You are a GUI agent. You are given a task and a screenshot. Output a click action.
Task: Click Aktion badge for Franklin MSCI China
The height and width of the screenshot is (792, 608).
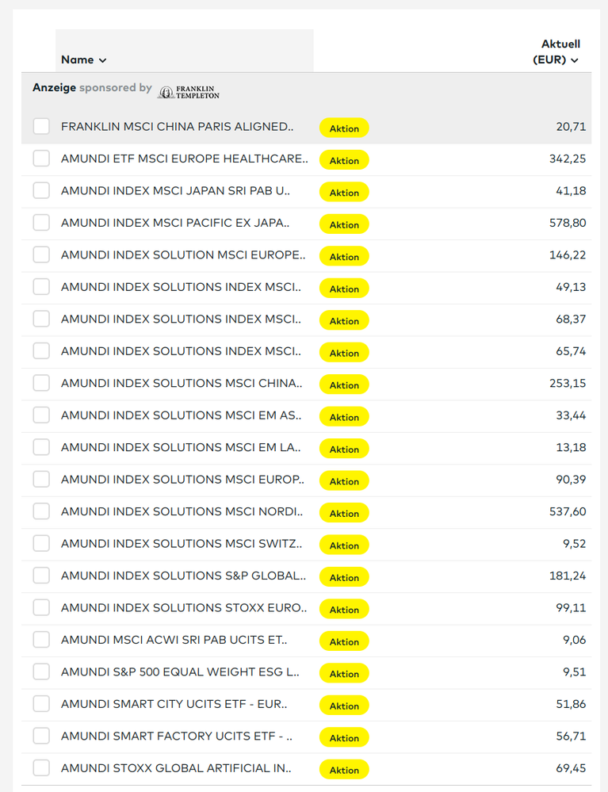point(344,128)
